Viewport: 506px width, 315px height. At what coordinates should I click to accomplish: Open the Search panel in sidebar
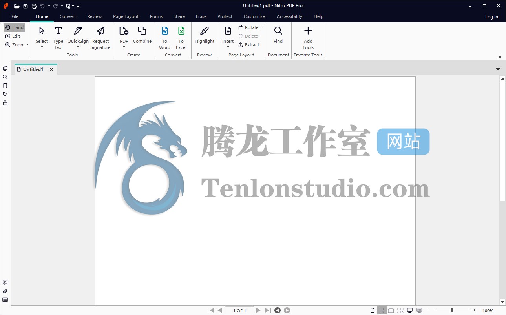tap(5, 77)
